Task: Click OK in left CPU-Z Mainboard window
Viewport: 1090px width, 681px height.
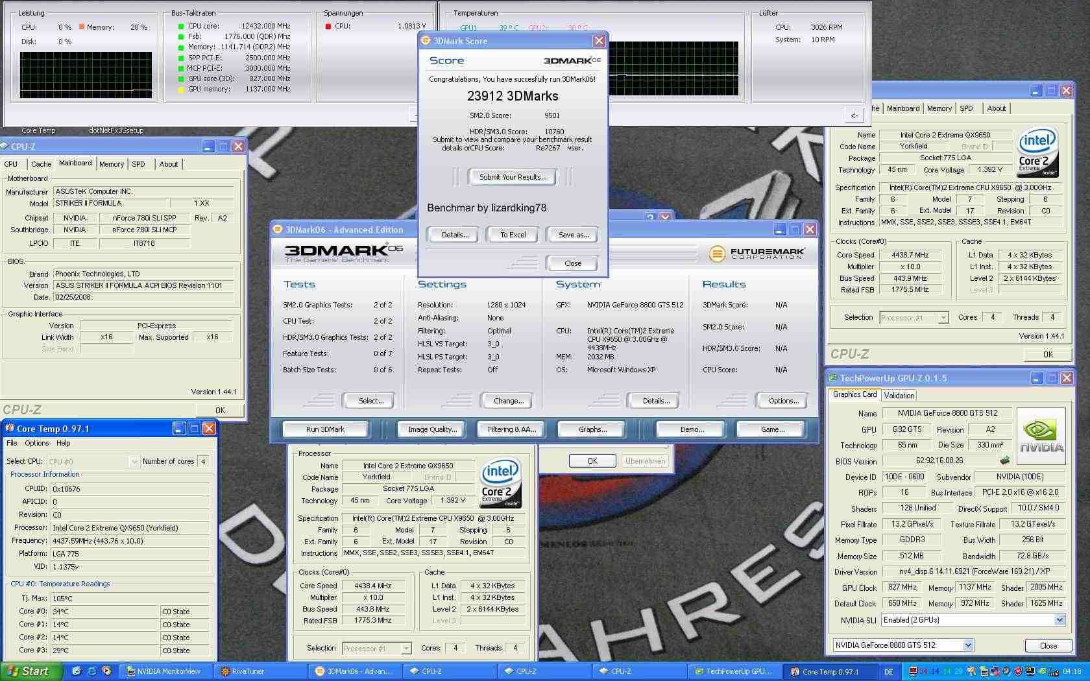Action: point(220,410)
